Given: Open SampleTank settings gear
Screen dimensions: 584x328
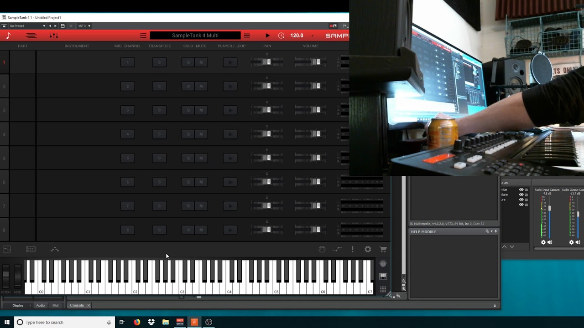Looking at the screenshot, I should [x=368, y=249].
